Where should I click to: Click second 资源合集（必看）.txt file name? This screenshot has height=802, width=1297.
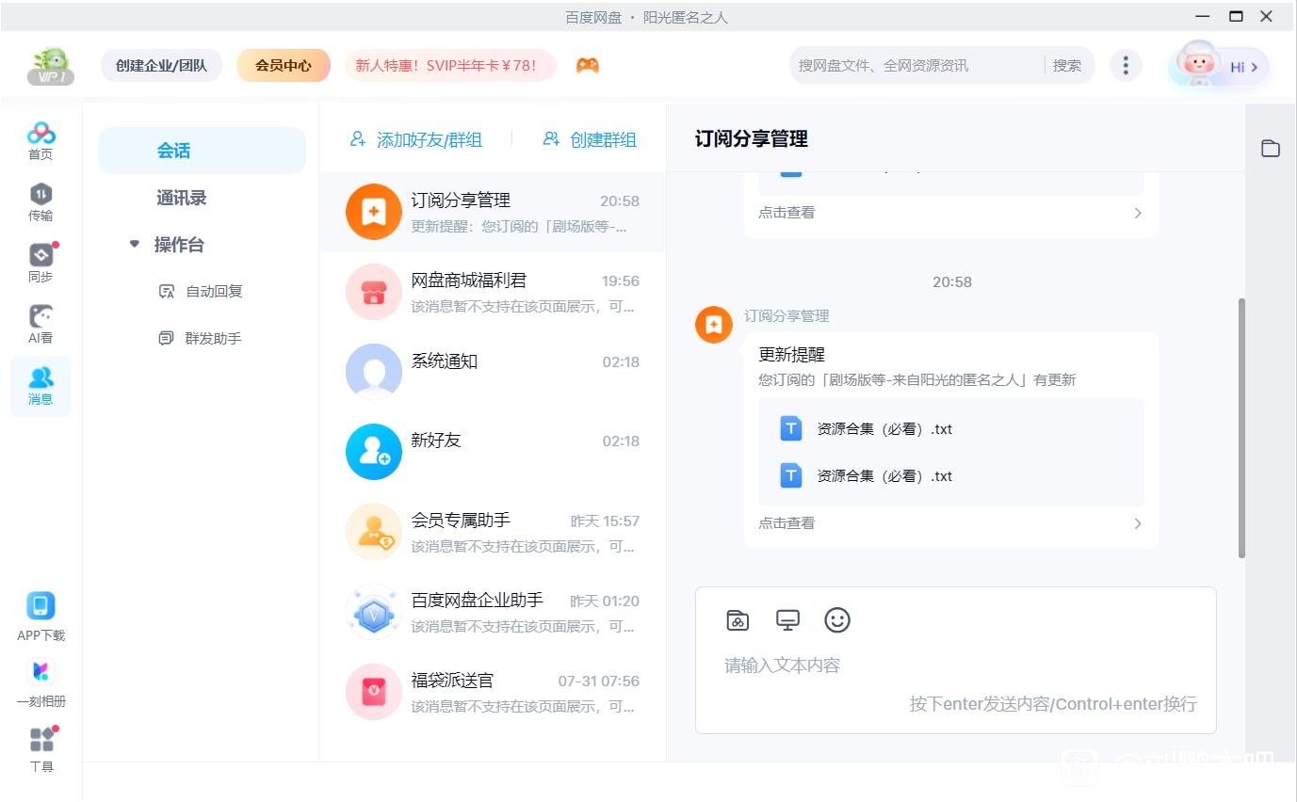(884, 476)
